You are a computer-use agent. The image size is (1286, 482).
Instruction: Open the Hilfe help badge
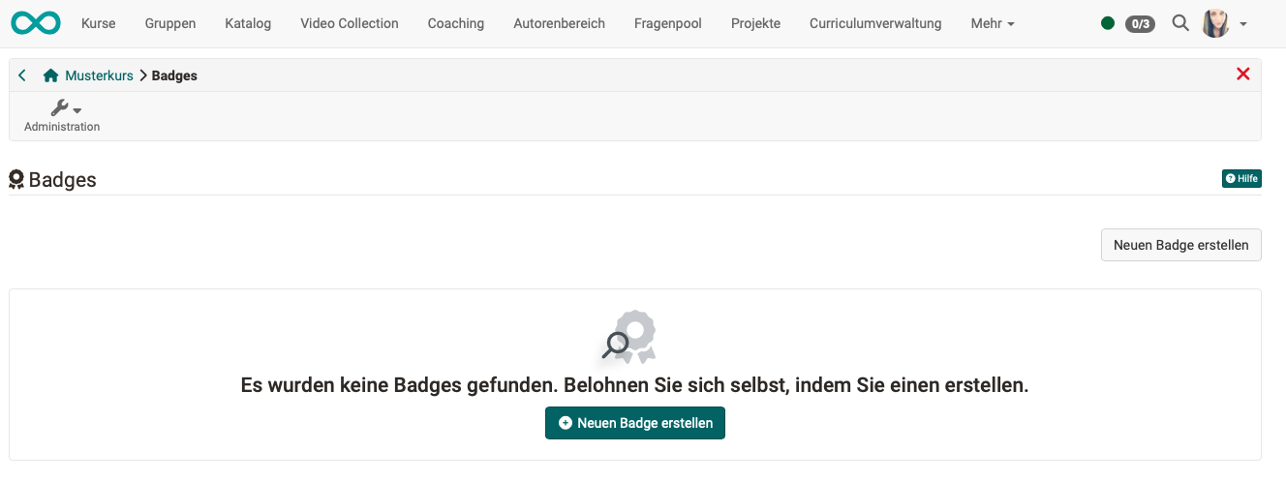[x=1241, y=178]
